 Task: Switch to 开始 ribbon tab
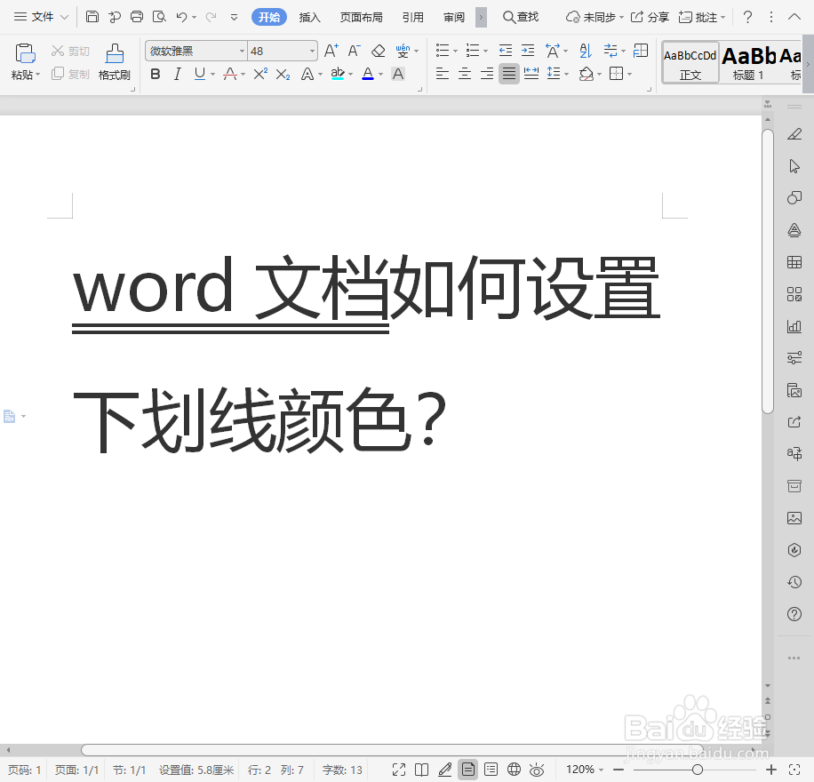point(269,17)
